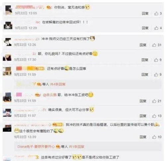Expand the 共1条回复 reply thread

[77, 147]
